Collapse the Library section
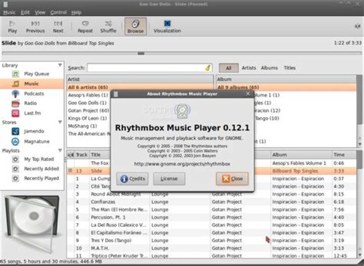Image resolution: width=364 pixels, height=266 pixels. click(60, 65)
